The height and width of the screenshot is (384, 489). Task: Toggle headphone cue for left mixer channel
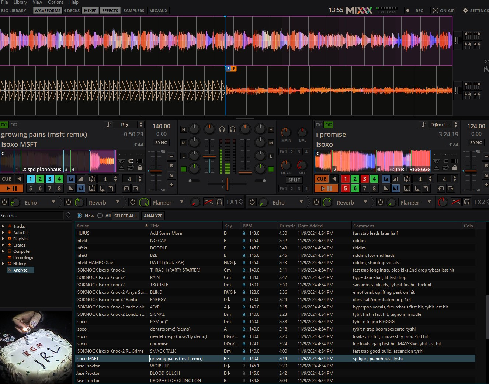(222, 129)
